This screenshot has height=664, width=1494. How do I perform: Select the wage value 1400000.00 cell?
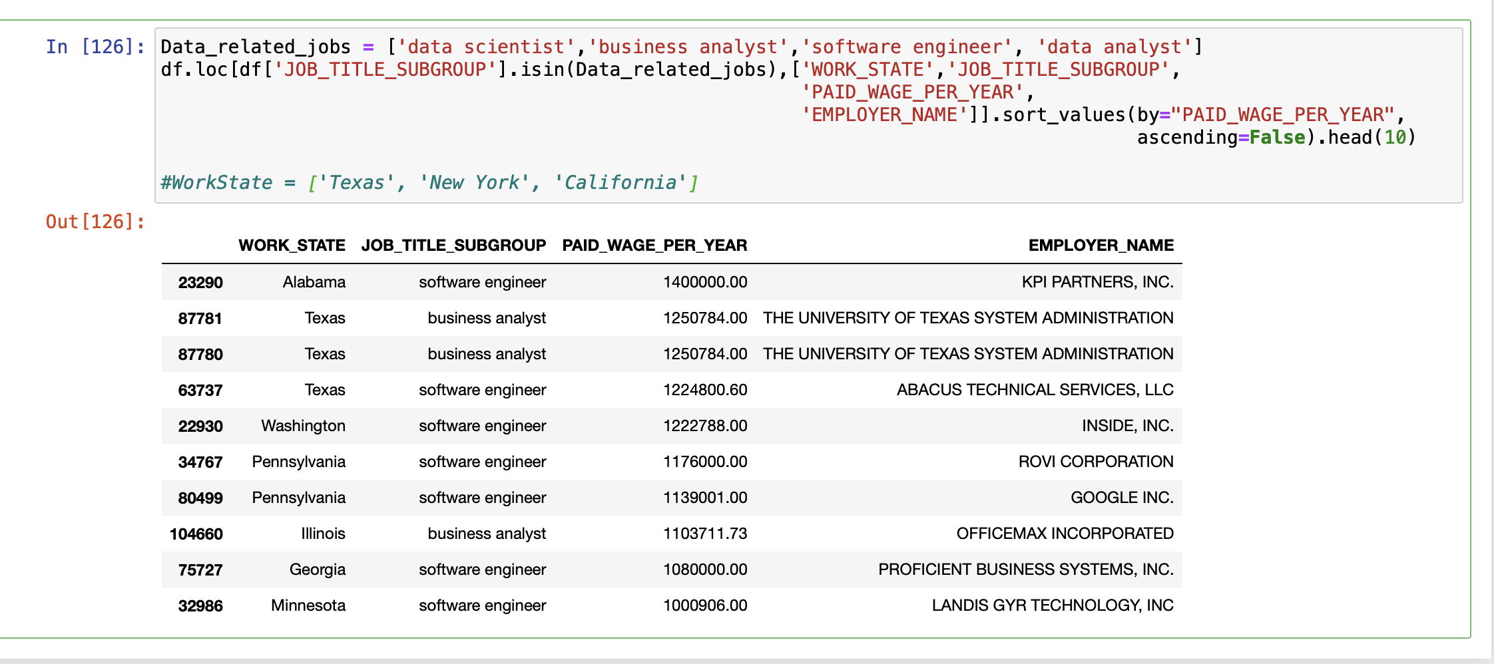coord(704,281)
